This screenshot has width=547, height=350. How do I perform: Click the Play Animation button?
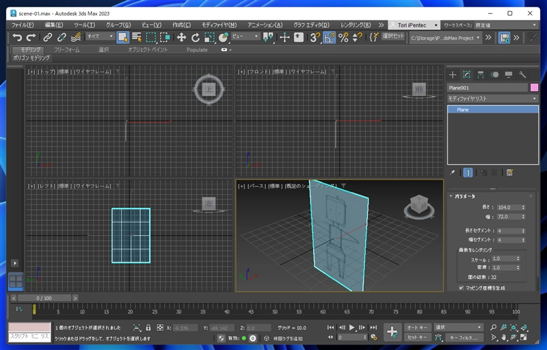click(x=351, y=327)
